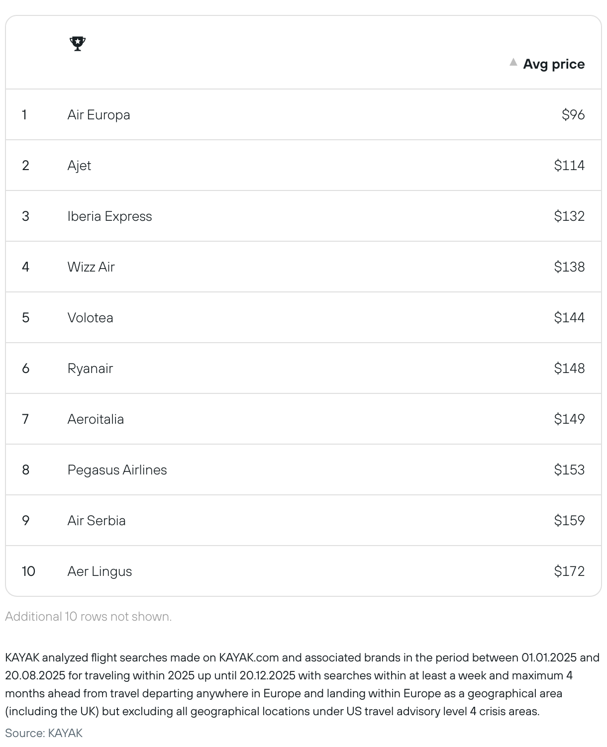Image resolution: width=607 pixels, height=747 pixels.
Task: Select the Ajet airline row
Action: [303, 166]
